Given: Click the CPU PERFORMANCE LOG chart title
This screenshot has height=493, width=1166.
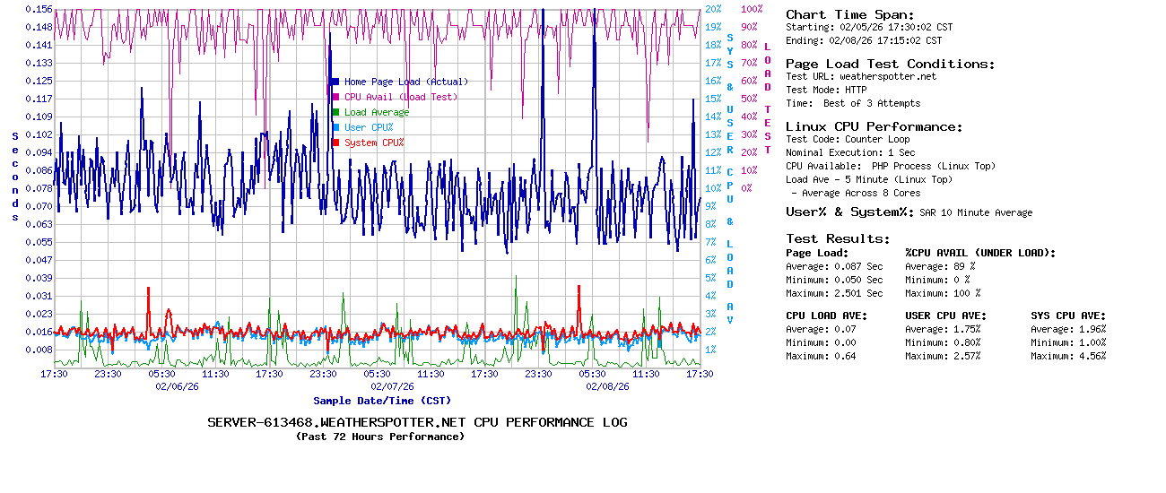Looking at the screenshot, I should [417, 422].
